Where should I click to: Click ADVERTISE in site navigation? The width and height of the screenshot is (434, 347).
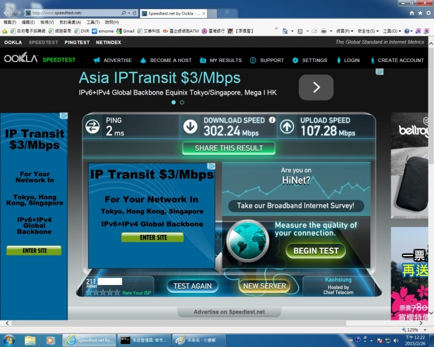click(113, 60)
